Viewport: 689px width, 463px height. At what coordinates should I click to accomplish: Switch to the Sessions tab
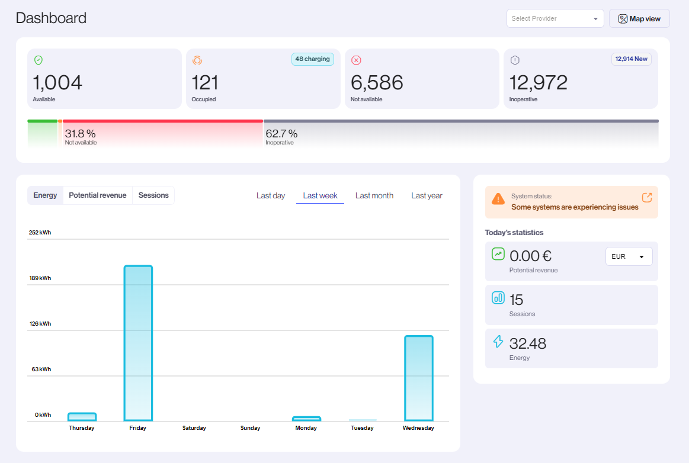pyautogui.click(x=153, y=195)
